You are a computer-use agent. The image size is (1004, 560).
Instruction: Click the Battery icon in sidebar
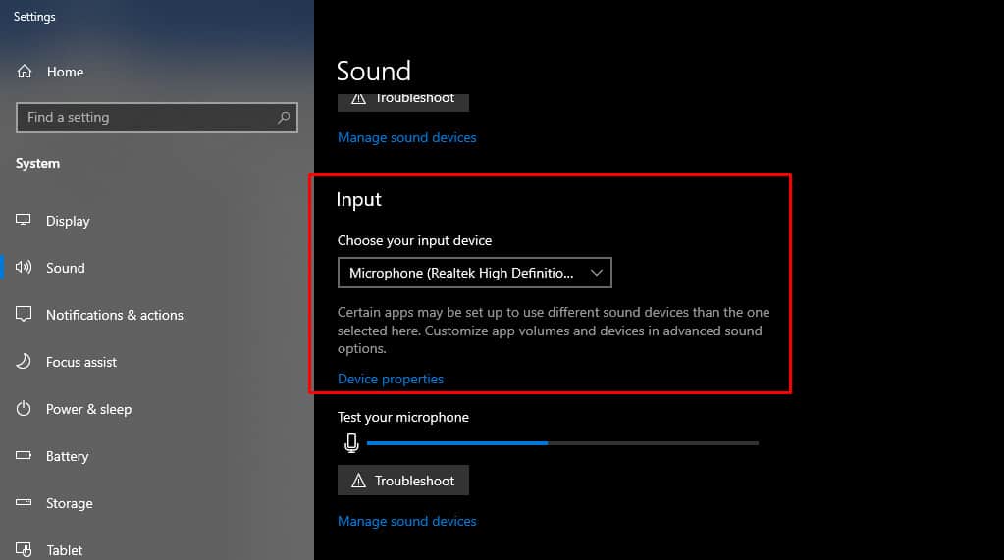[24, 455]
